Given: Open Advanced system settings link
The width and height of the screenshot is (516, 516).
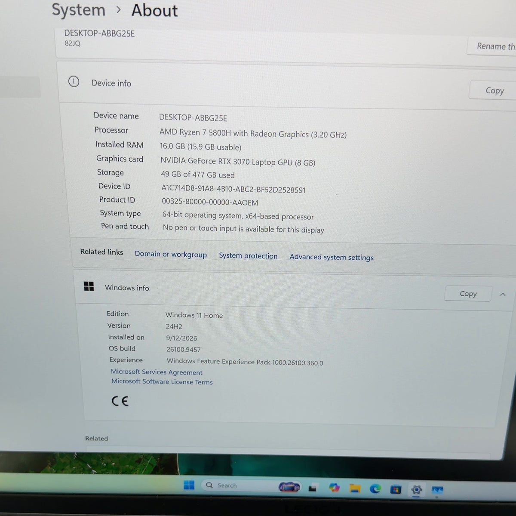Looking at the screenshot, I should pyautogui.click(x=332, y=257).
